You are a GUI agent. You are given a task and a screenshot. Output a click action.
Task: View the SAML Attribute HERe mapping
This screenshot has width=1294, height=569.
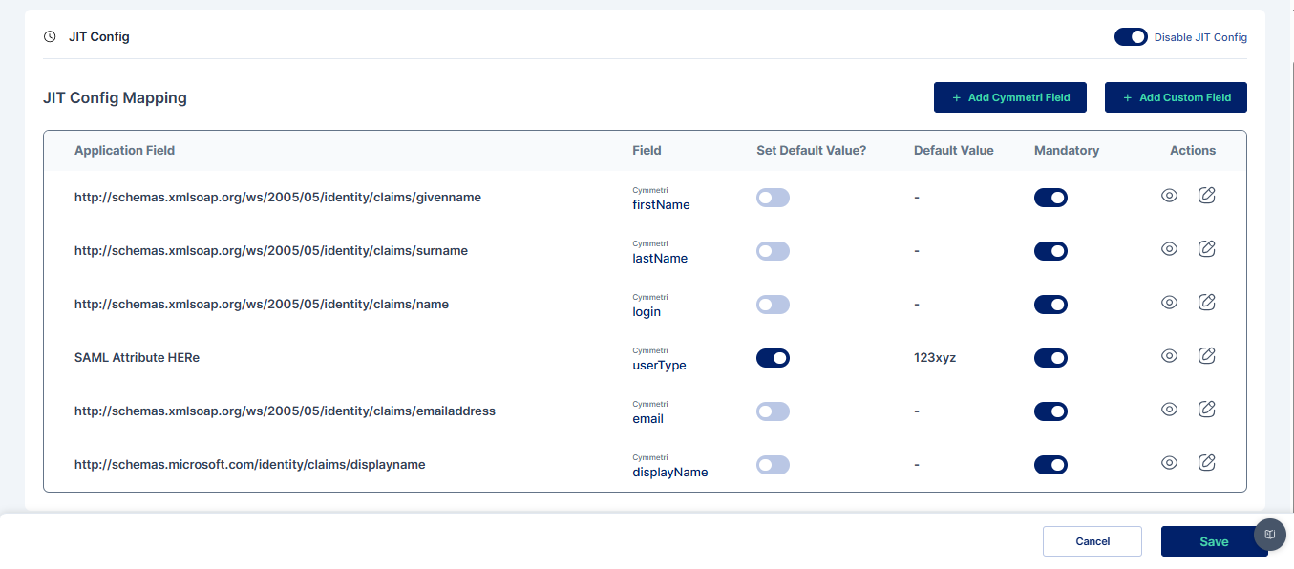click(1169, 356)
